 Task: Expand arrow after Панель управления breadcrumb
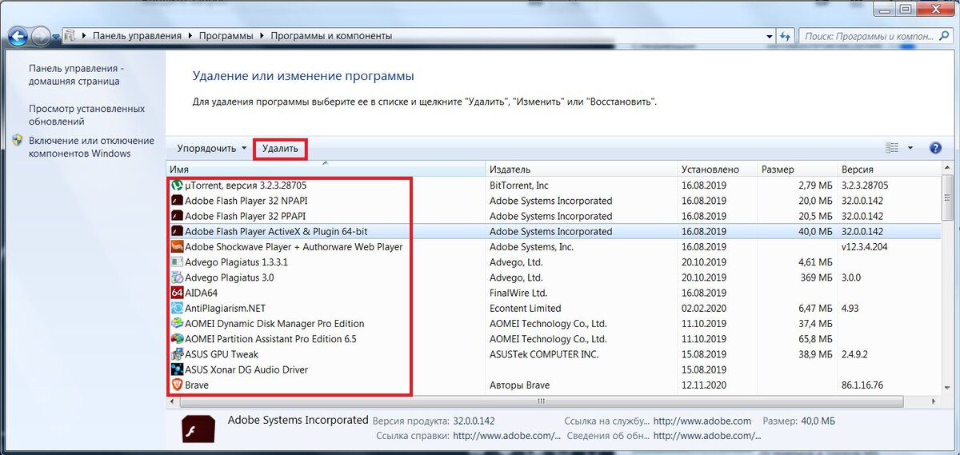(190, 36)
